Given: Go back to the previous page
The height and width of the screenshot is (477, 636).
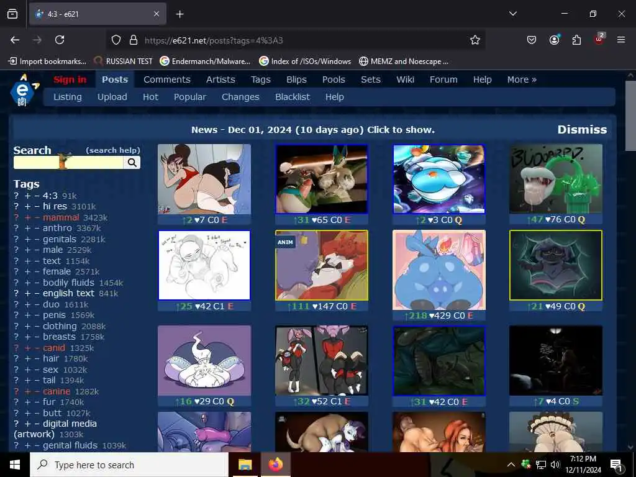Looking at the screenshot, I should (15, 40).
